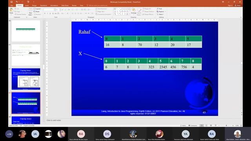Save the presentation with the Save icon
This screenshot has width=251, height=141.
point(11,2)
